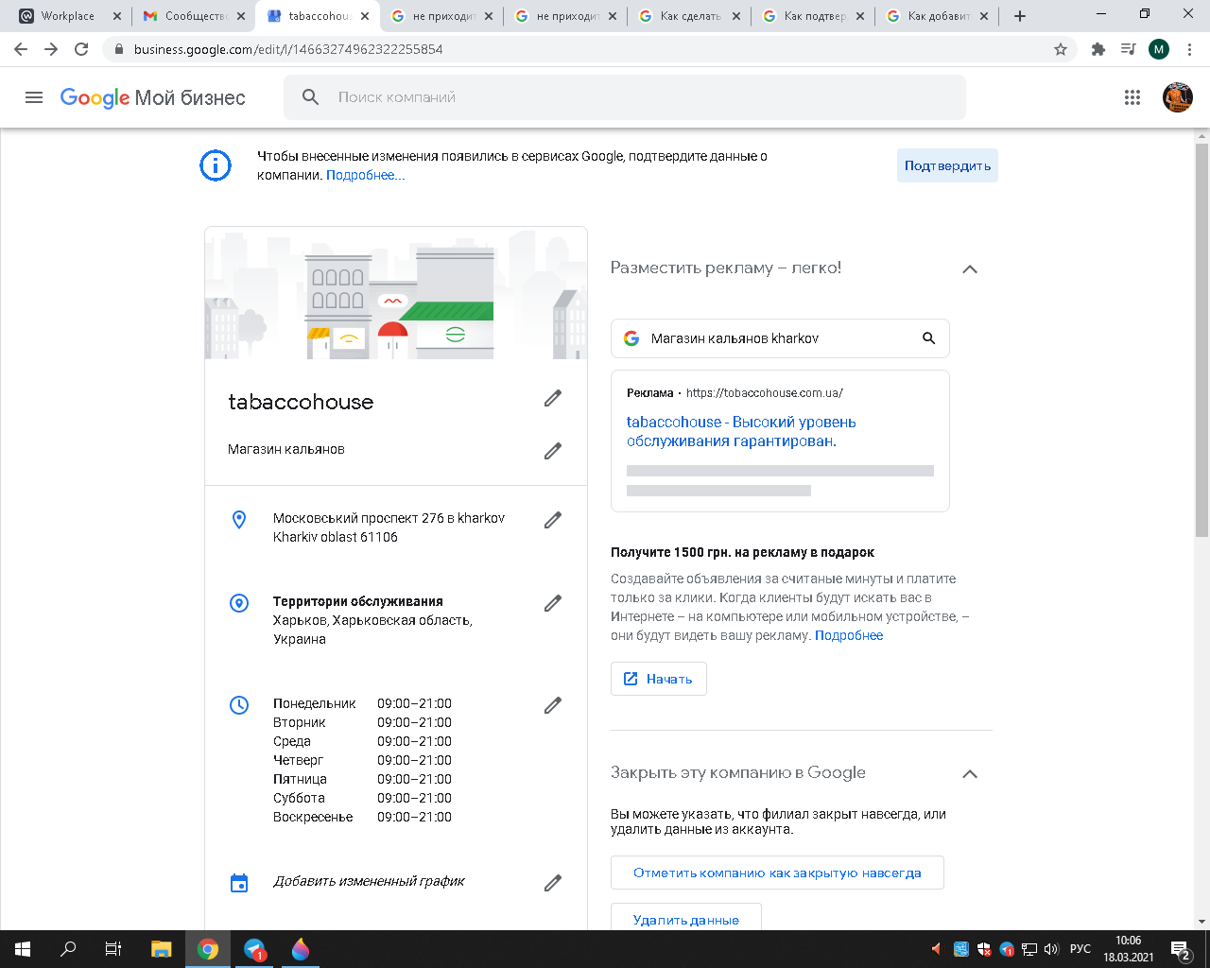
Task: Open the Подробнее link in the ad description
Action: click(849, 635)
